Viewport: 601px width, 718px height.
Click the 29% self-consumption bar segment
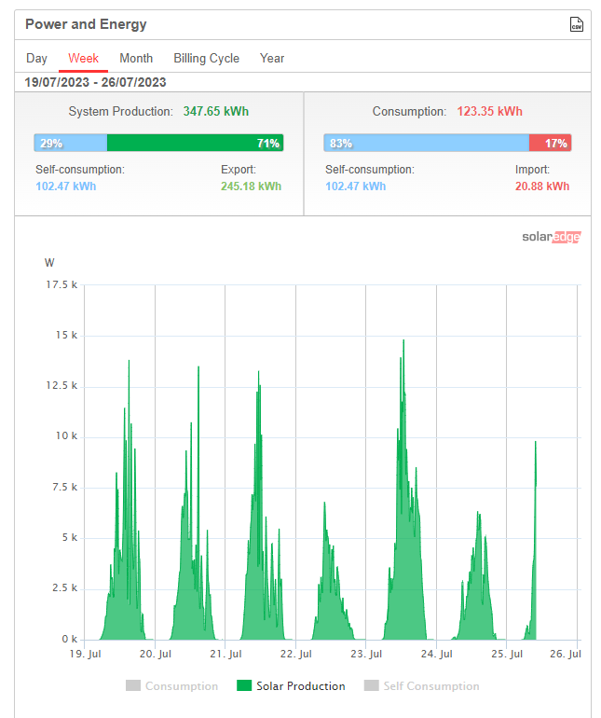pyautogui.click(x=71, y=143)
